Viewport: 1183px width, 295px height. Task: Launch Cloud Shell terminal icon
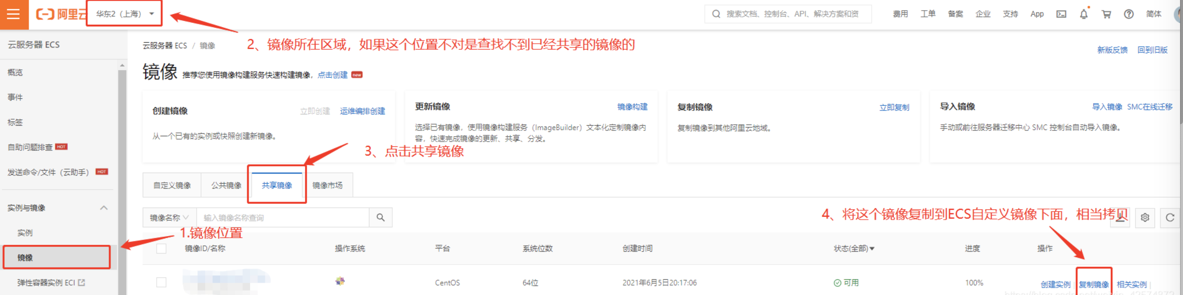pos(1061,14)
